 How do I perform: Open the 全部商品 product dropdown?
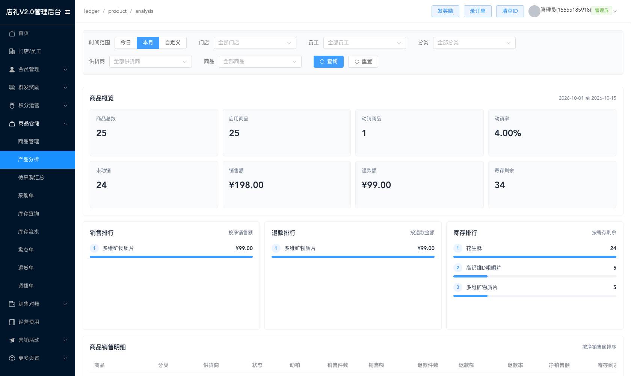(260, 62)
